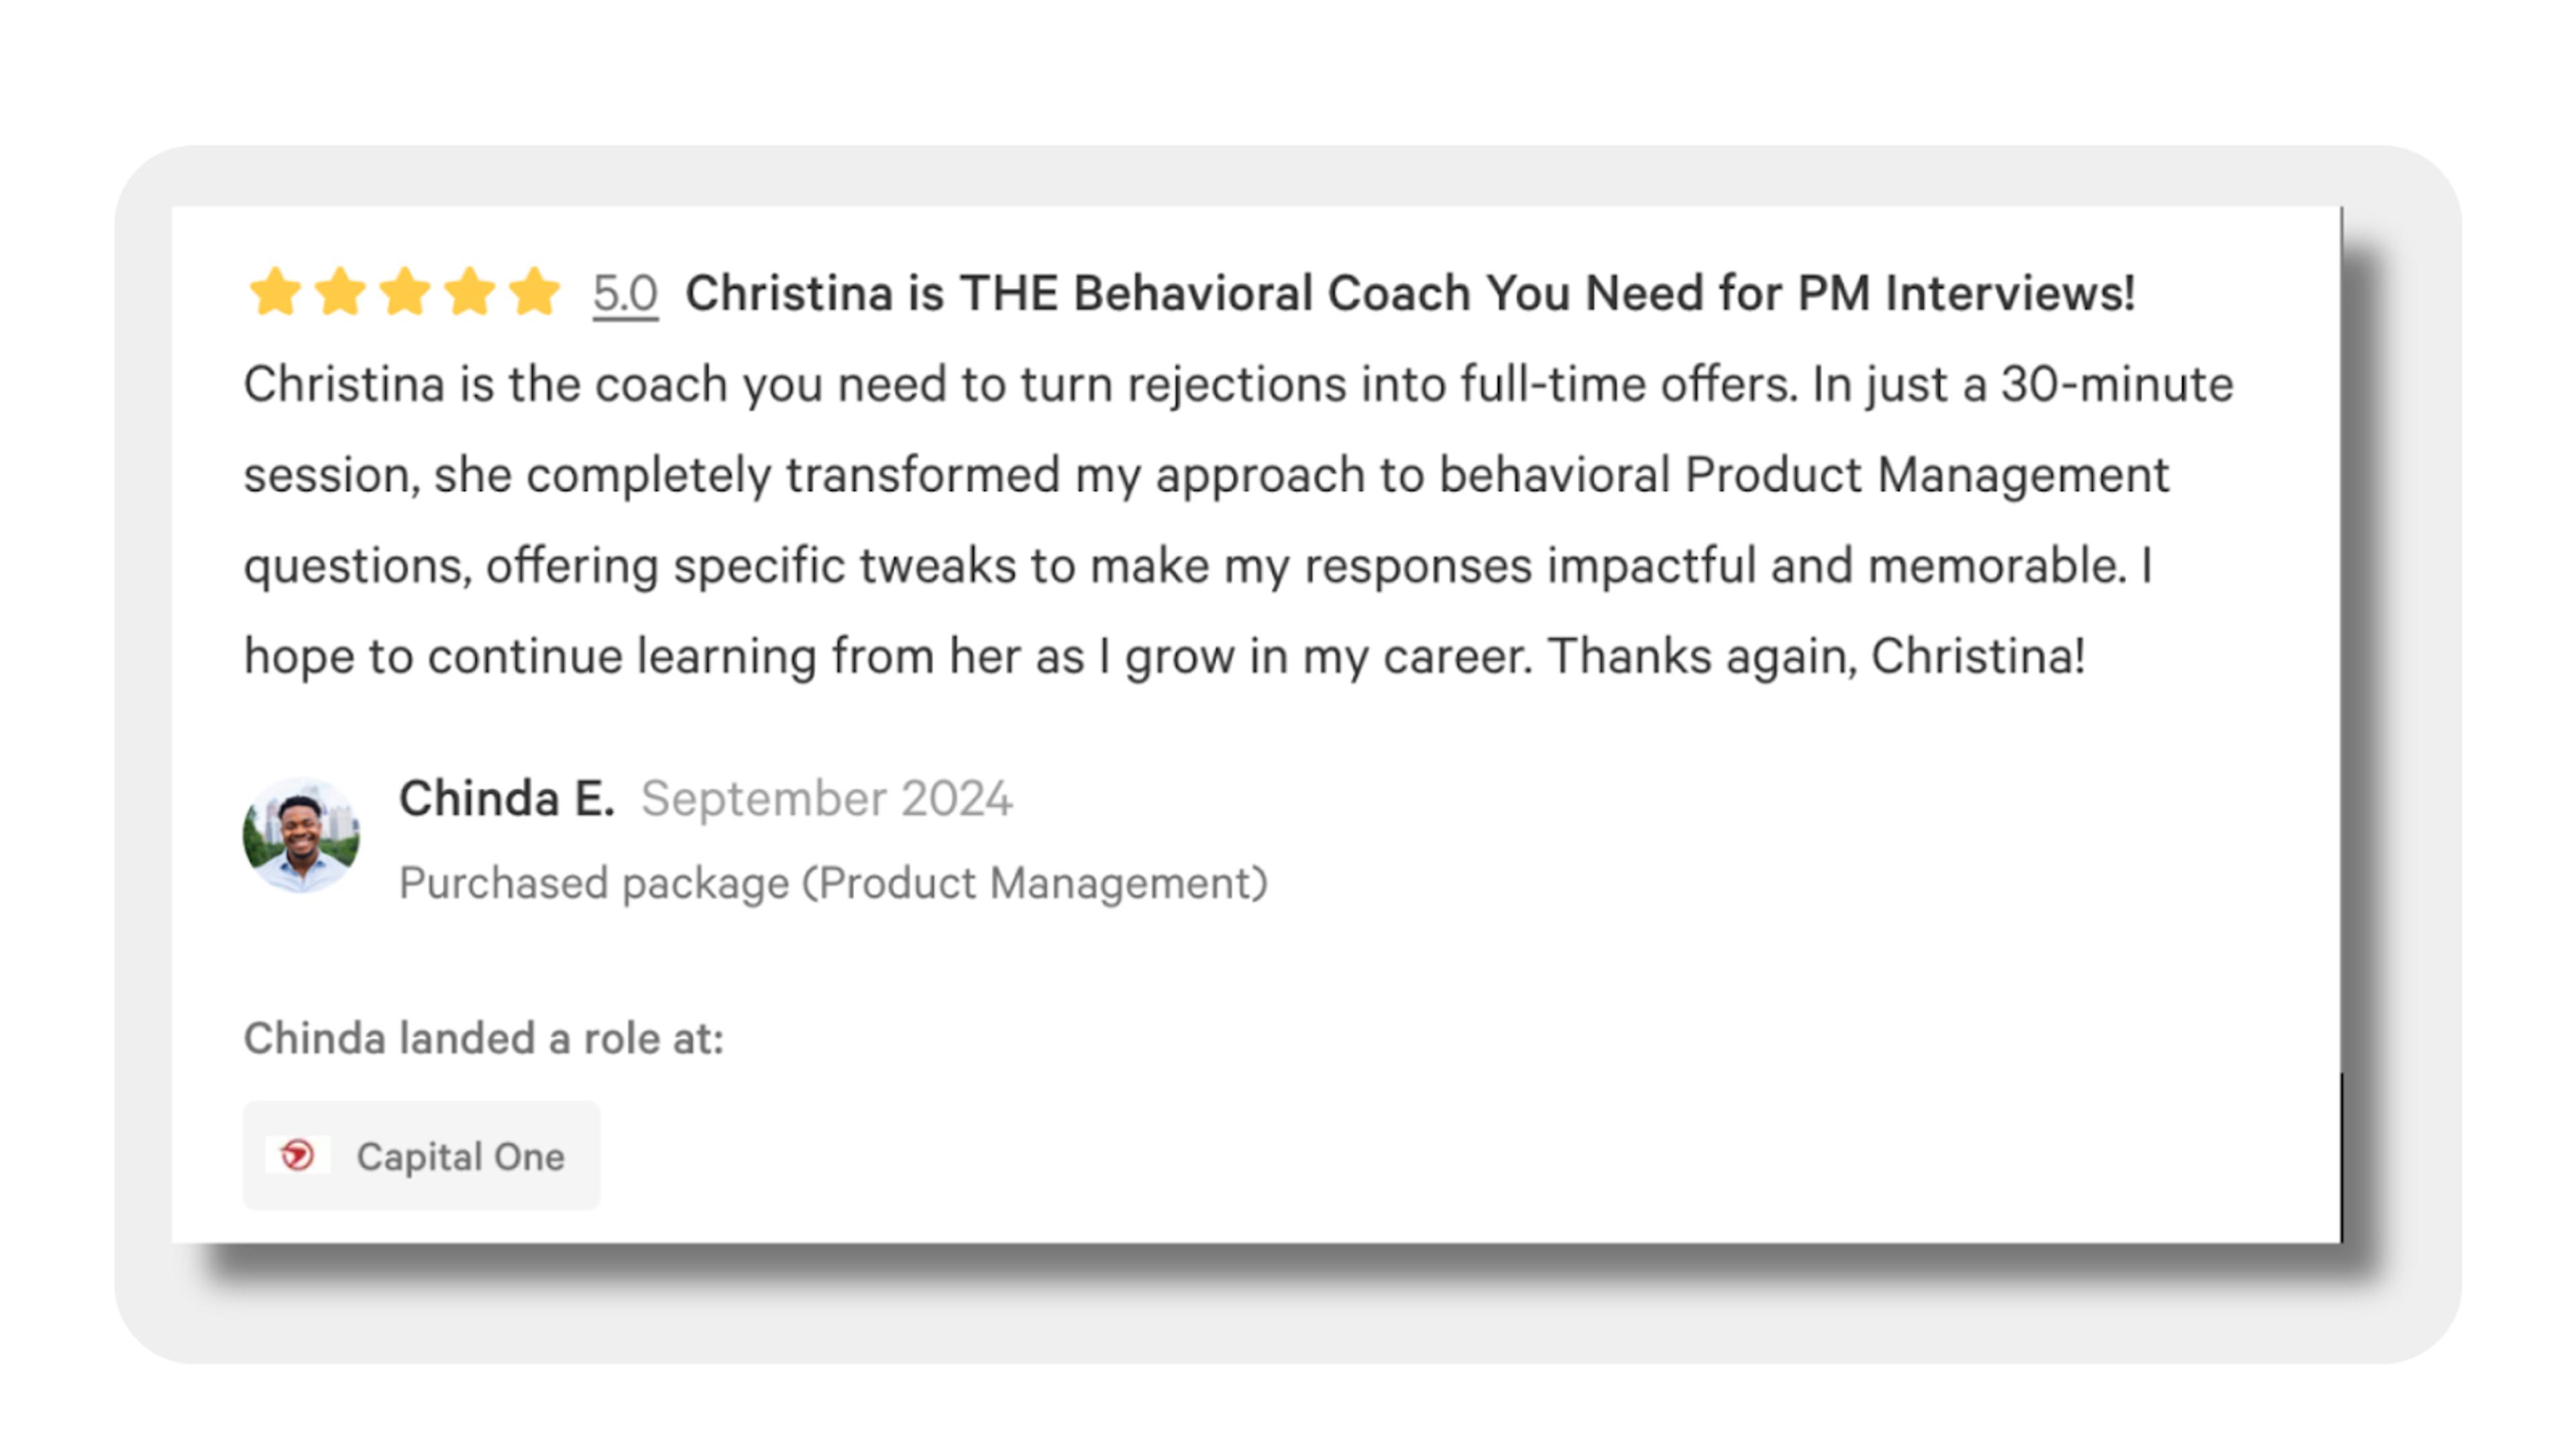
Task: Click the fourth yellow rating star
Action: [x=470, y=293]
